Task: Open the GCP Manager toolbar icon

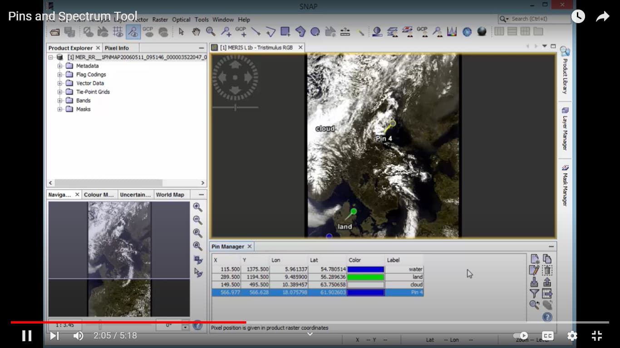Action: point(422,31)
